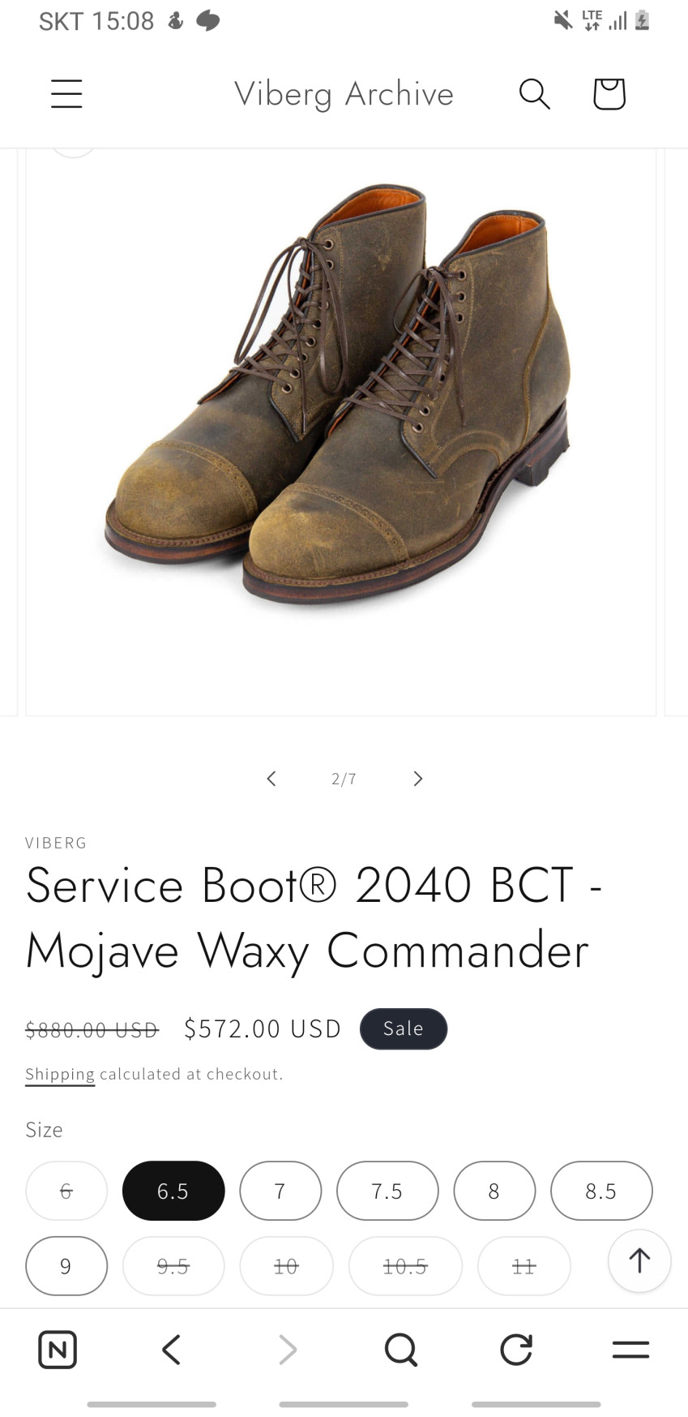The width and height of the screenshot is (688, 1417).
Task: Tap the scroll-to-top arrow button
Action: pos(639,1260)
